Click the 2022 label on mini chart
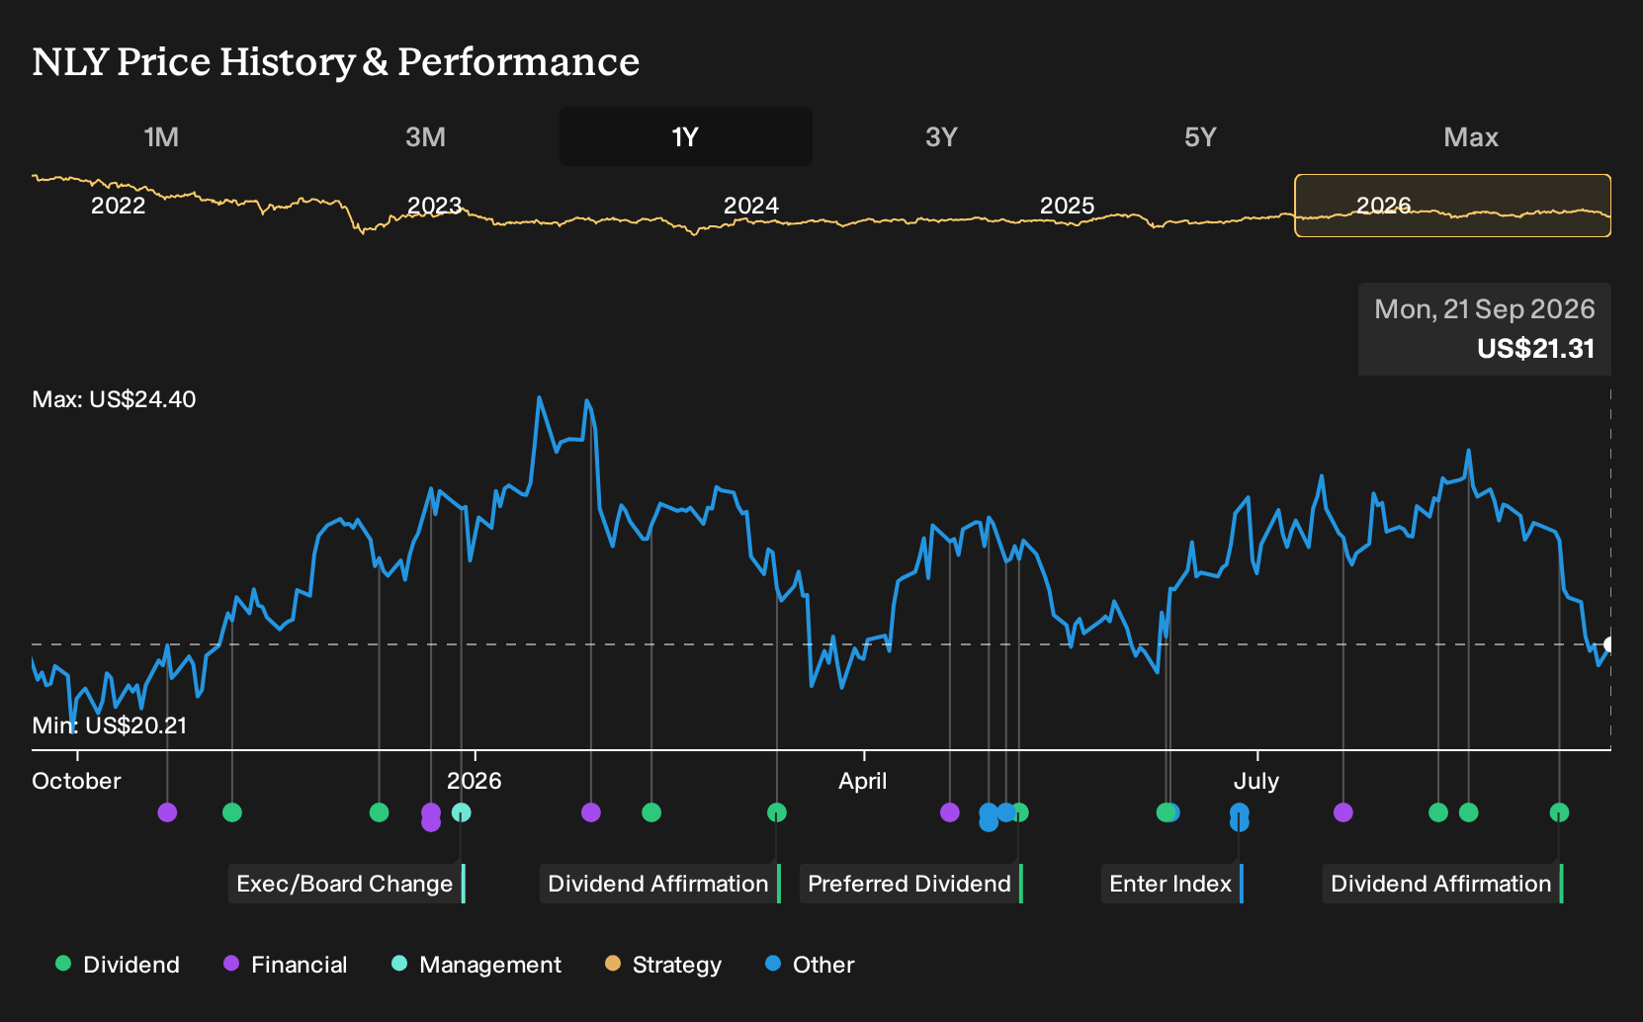Screen dimensions: 1643x1022 [x=119, y=206]
